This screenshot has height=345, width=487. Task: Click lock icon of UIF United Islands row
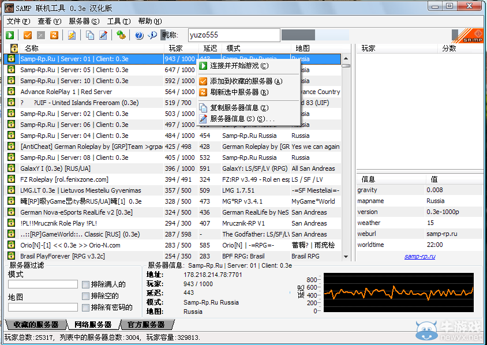(x=11, y=102)
